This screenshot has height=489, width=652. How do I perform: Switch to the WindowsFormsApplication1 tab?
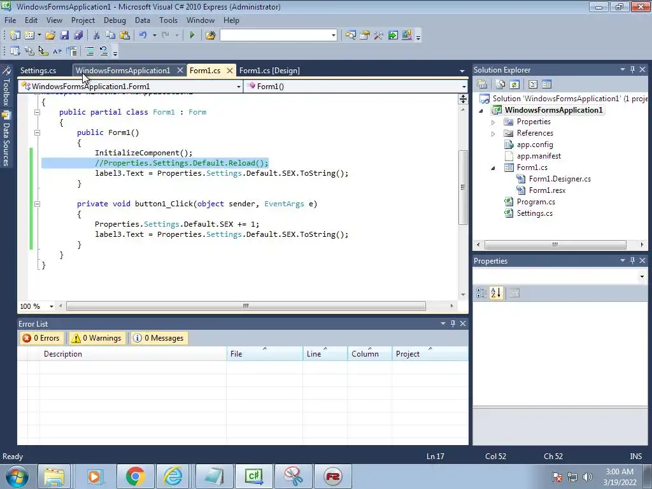click(x=123, y=71)
